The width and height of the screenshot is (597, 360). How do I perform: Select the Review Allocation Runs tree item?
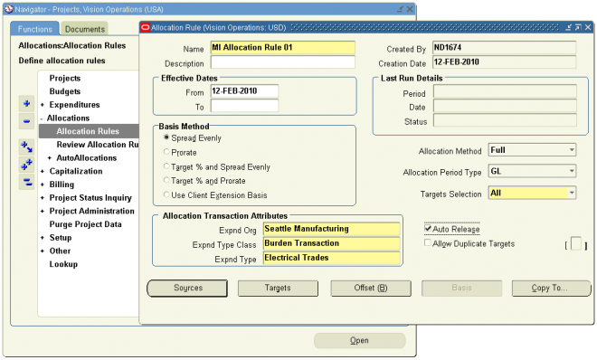pos(98,145)
